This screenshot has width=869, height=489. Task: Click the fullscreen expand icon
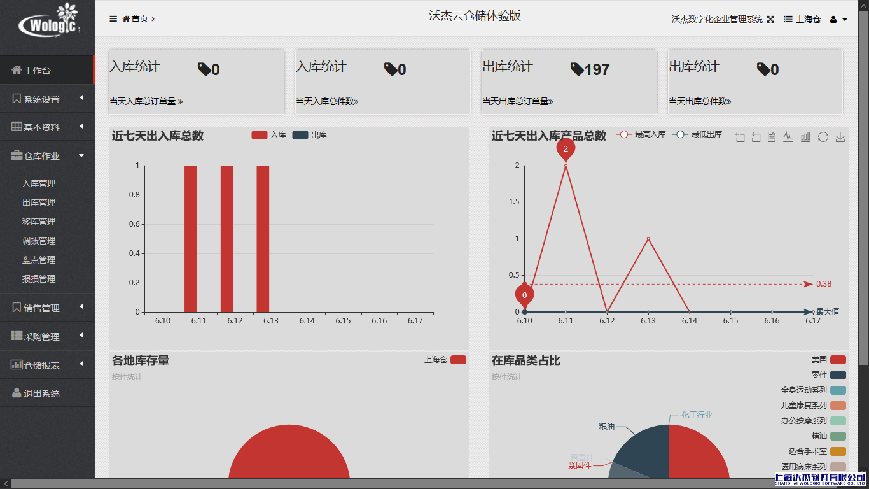tap(770, 19)
